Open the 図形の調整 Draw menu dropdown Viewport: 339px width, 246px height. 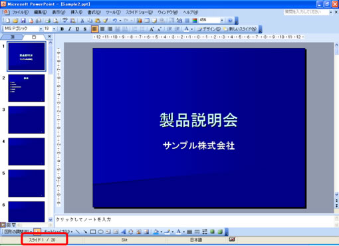pyautogui.click(x=17, y=232)
